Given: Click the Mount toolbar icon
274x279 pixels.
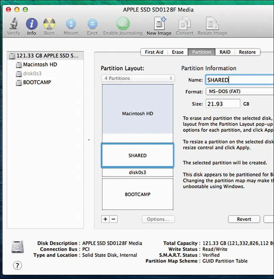Looking at the screenshot, I should (71, 24).
